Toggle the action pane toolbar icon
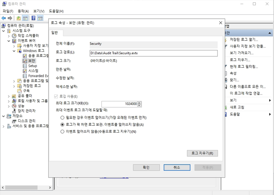Screen dimensions: 274x195 [x=40, y=18]
